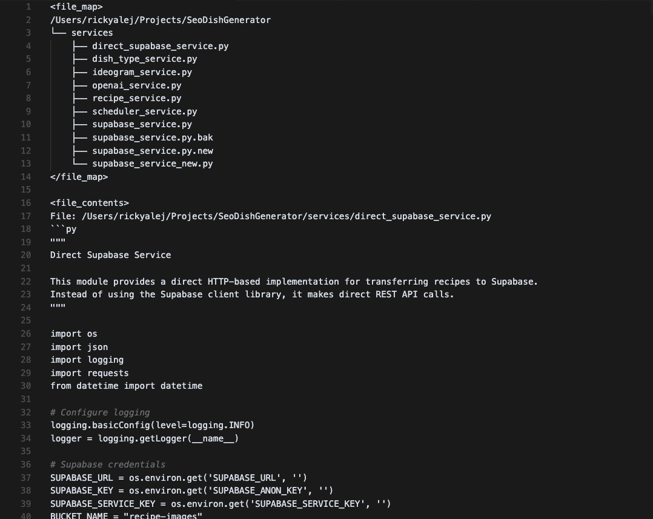Click the <file_contents> tag line
Viewport: 653px width, 519px height.
pyautogui.click(x=89, y=203)
